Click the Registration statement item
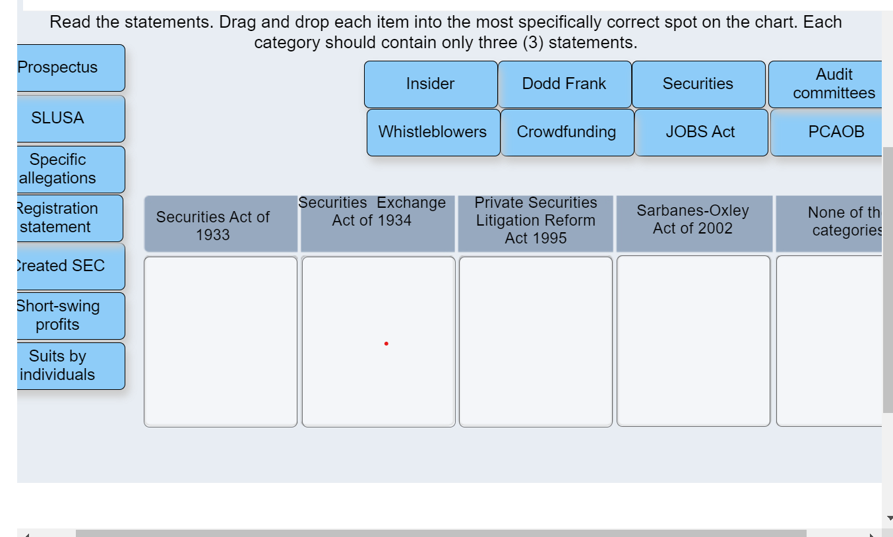This screenshot has height=537, width=893. pos(58,218)
